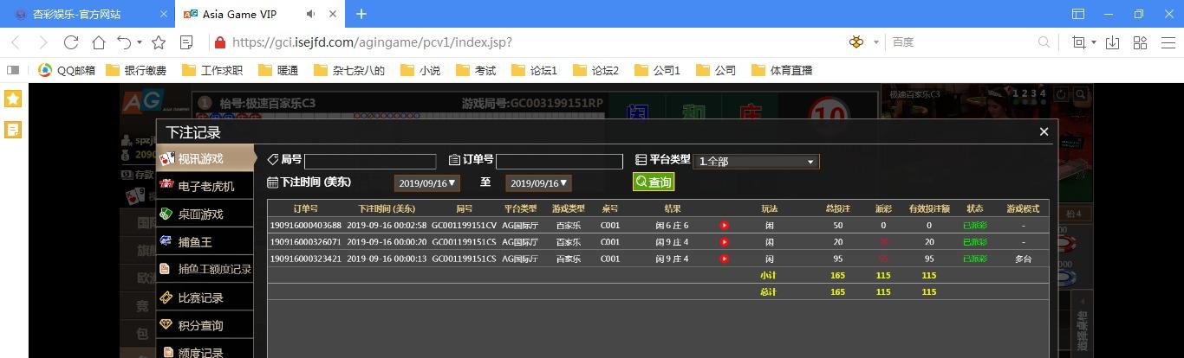Play video replay for order 190916000326071
The height and width of the screenshot is (358, 1184).
pyautogui.click(x=725, y=242)
